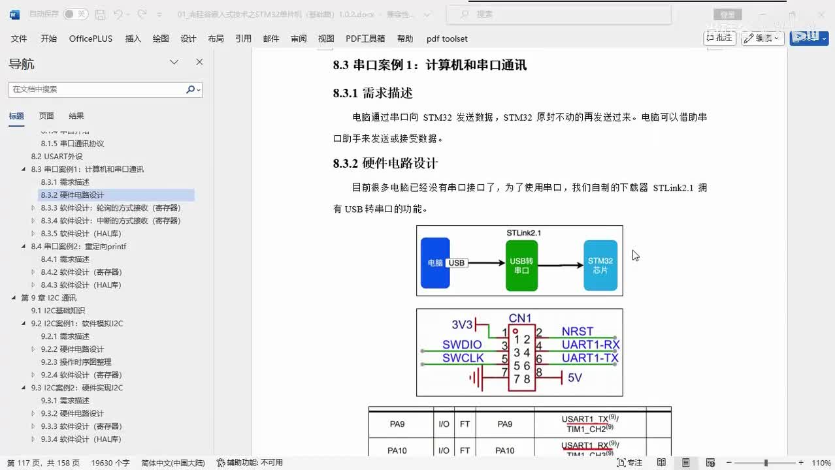Viewport: 835px width, 470px height.
Task: Collapse the 9.2 I2C案例1 heading arrow
Action: 24,324
